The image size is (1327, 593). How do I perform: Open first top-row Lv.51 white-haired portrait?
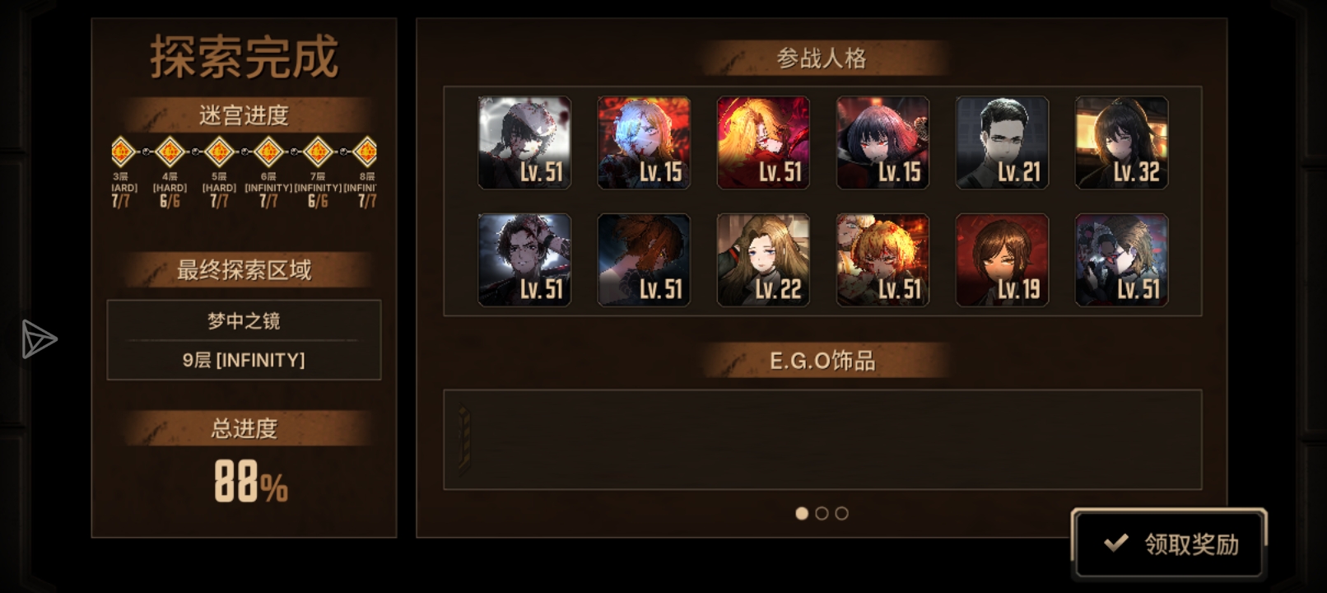524,142
